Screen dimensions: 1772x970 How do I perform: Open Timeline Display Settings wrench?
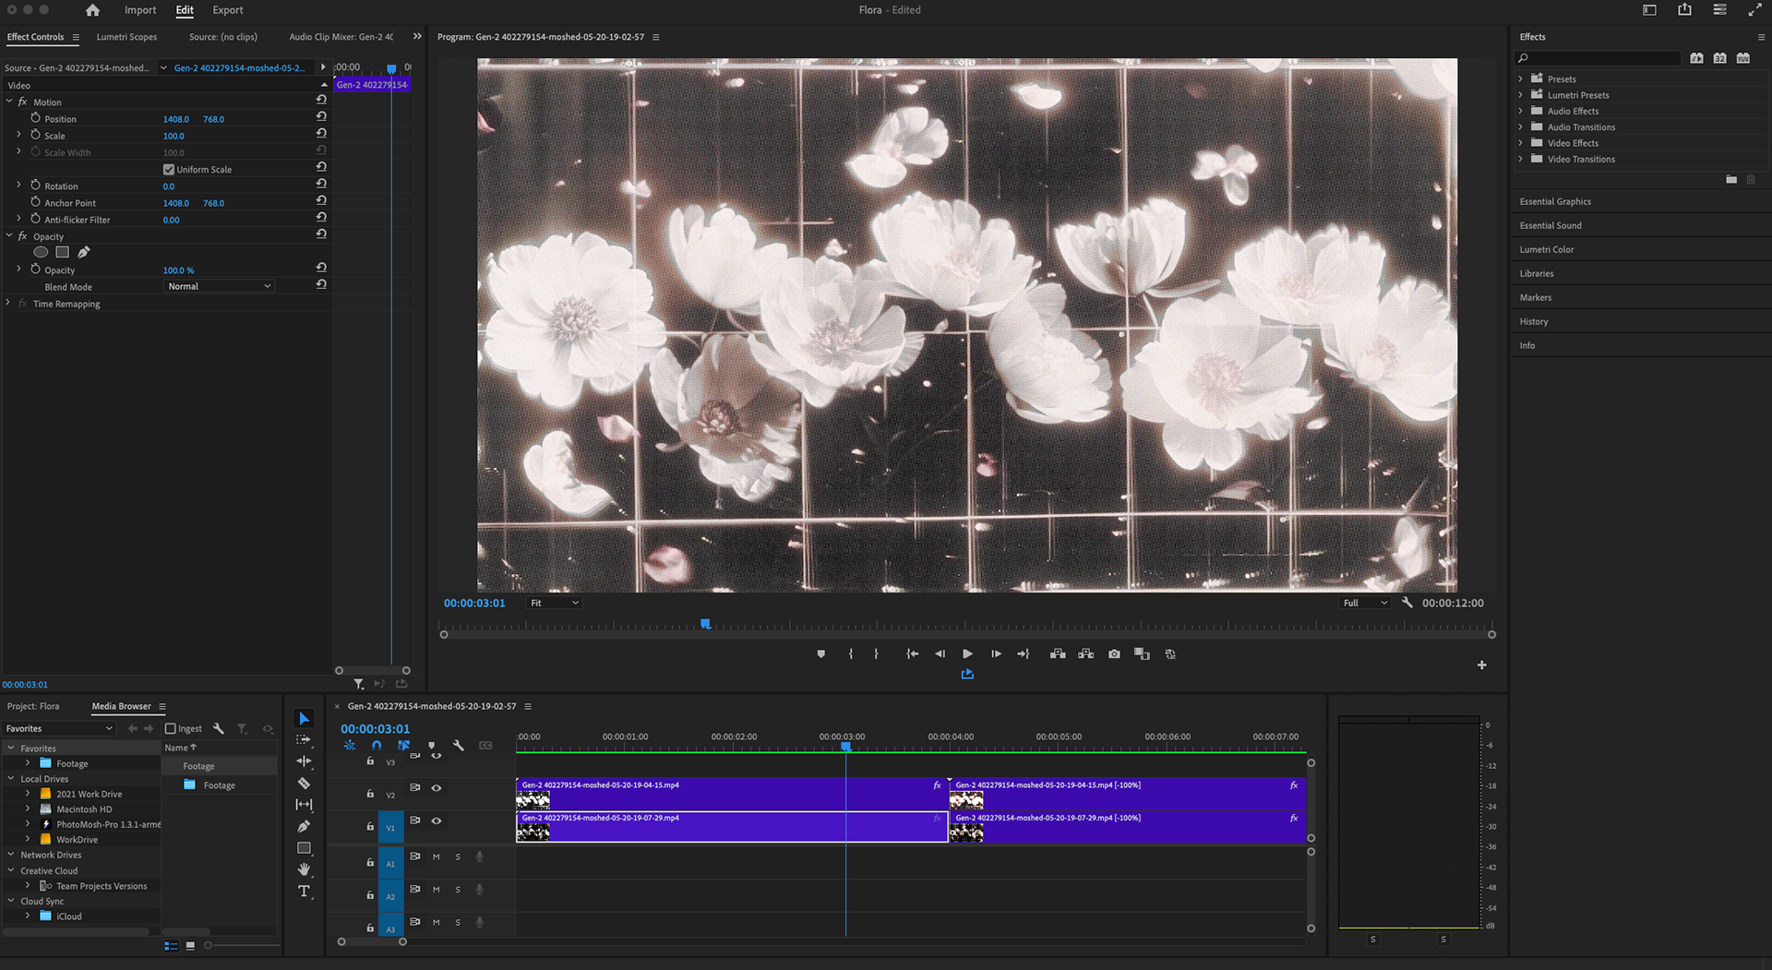(x=459, y=745)
